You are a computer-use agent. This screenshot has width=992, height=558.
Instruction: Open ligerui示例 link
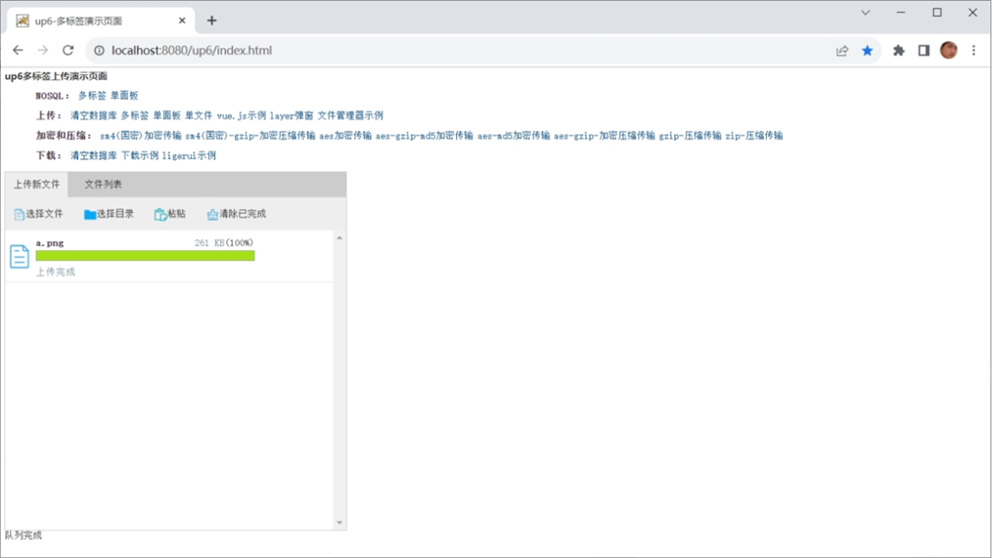tap(189, 155)
